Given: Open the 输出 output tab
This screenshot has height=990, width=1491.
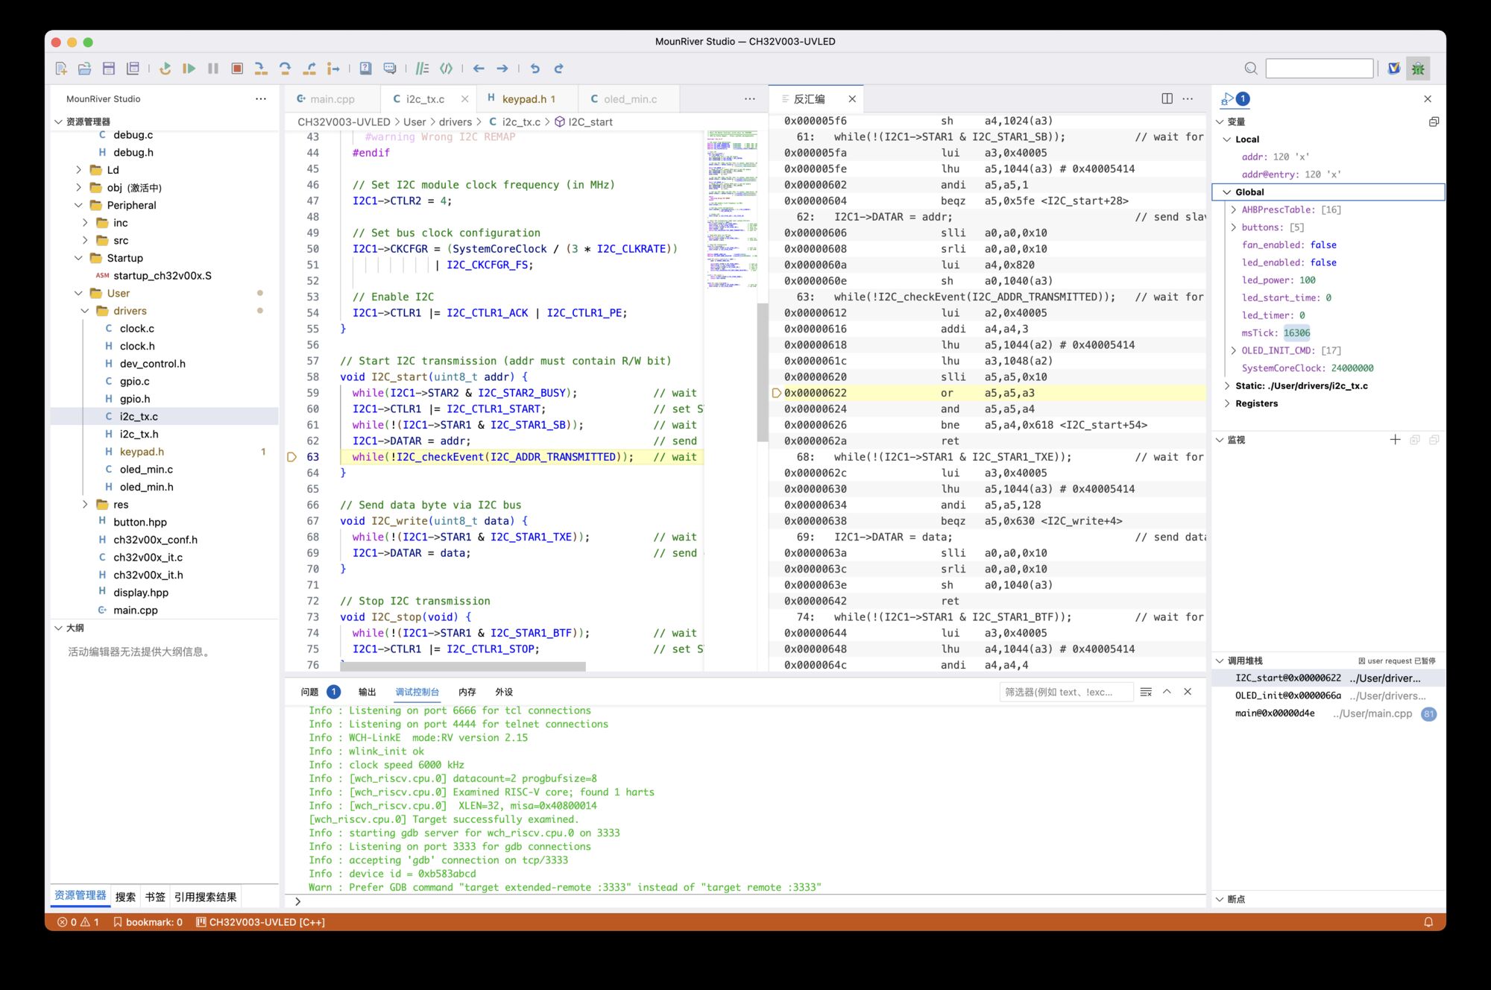Looking at the screenshot, I should click(x=367, y=692).
